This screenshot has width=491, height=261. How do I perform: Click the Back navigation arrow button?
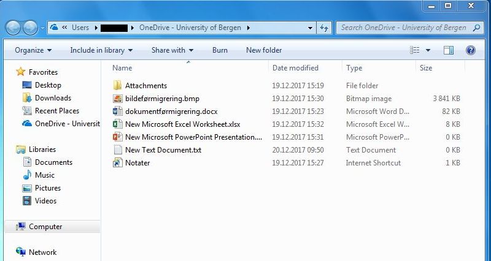(x=13, y=28)
